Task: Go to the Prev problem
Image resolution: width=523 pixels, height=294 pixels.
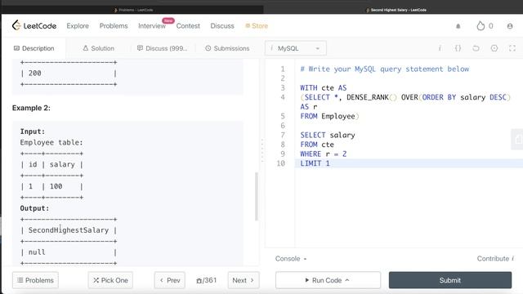Action: coord(170,280)
